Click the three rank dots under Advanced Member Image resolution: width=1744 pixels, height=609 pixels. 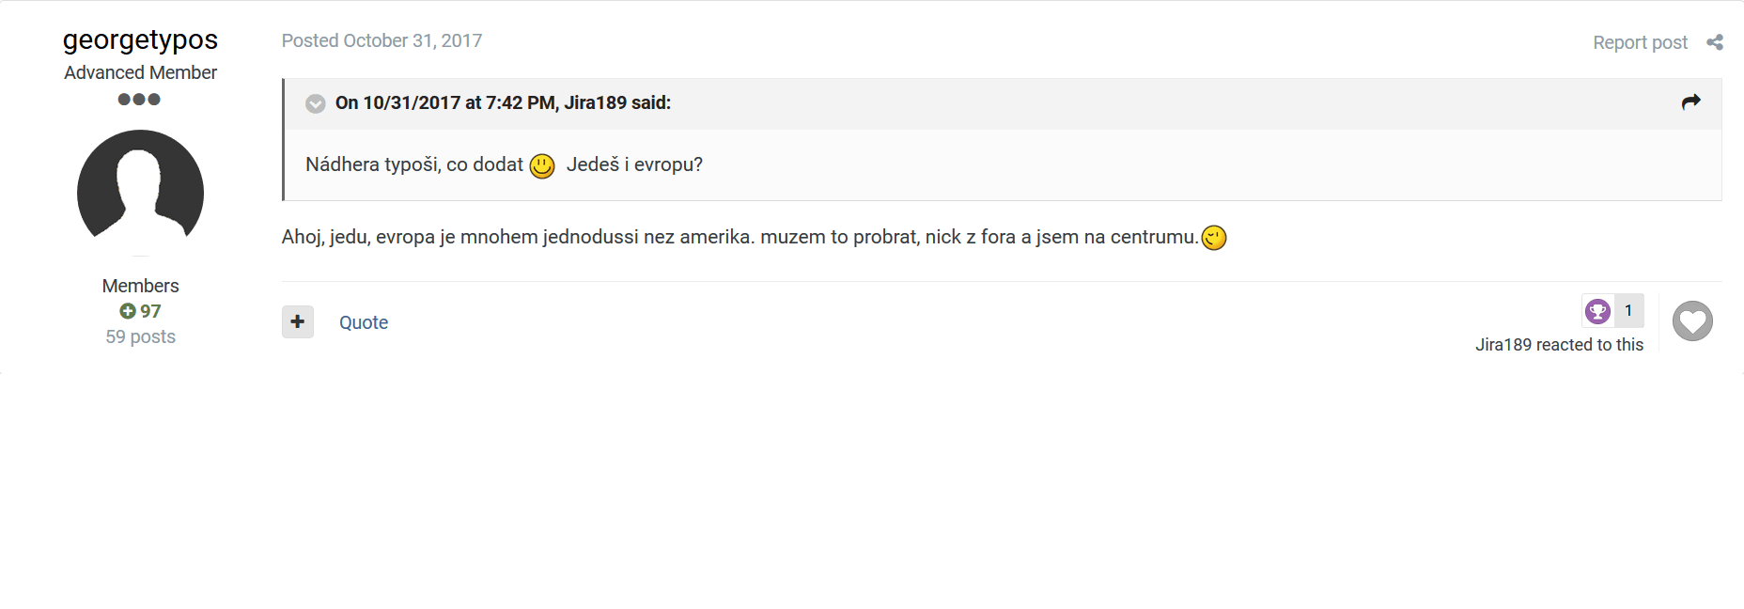pos(139,100)
